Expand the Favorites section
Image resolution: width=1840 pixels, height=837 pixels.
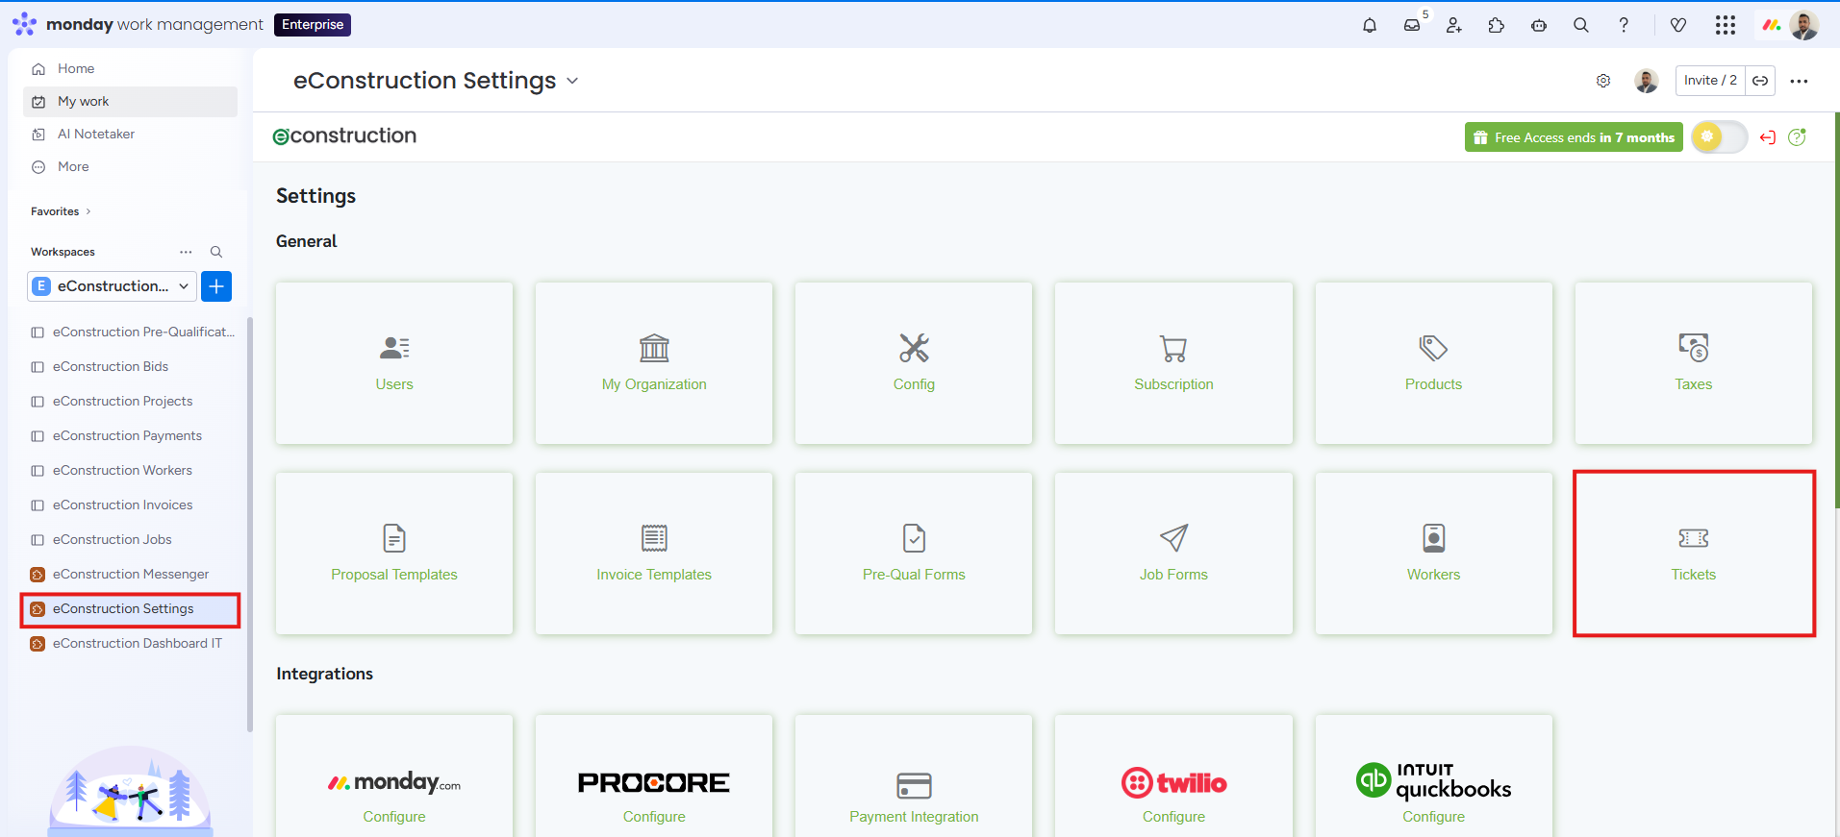[61, 211]
